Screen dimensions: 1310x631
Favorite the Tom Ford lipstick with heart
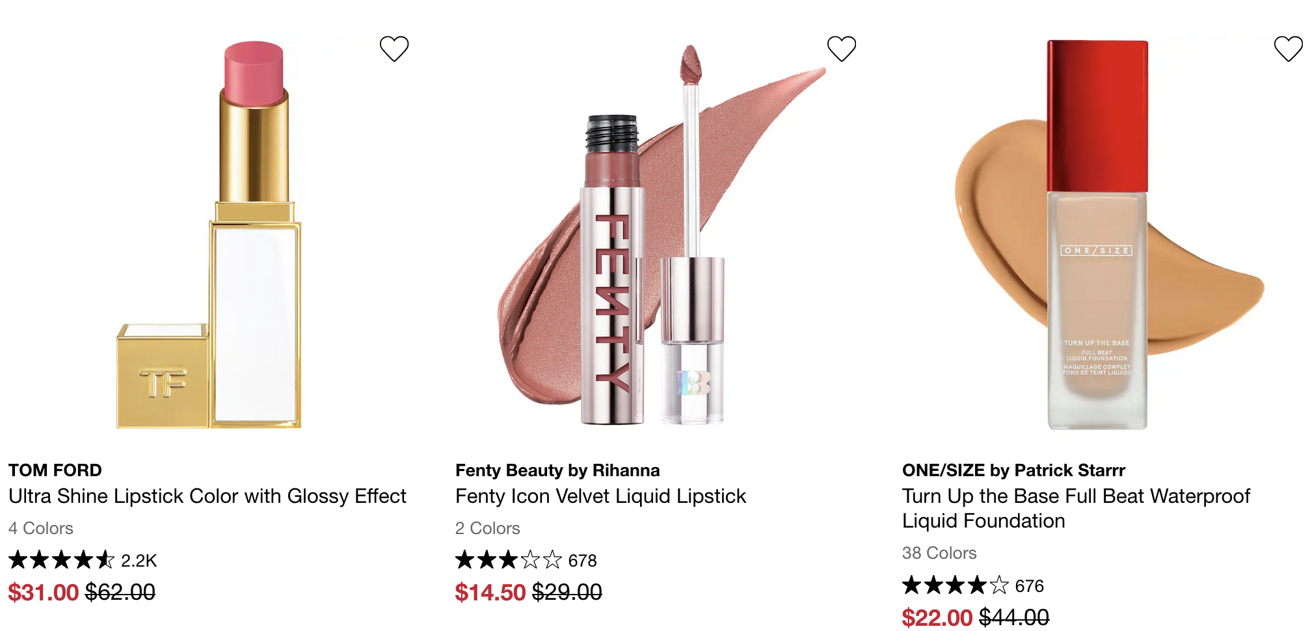tap(394, 49)
